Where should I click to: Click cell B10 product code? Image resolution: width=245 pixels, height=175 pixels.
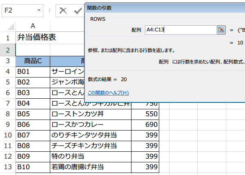tap(33, 167)
